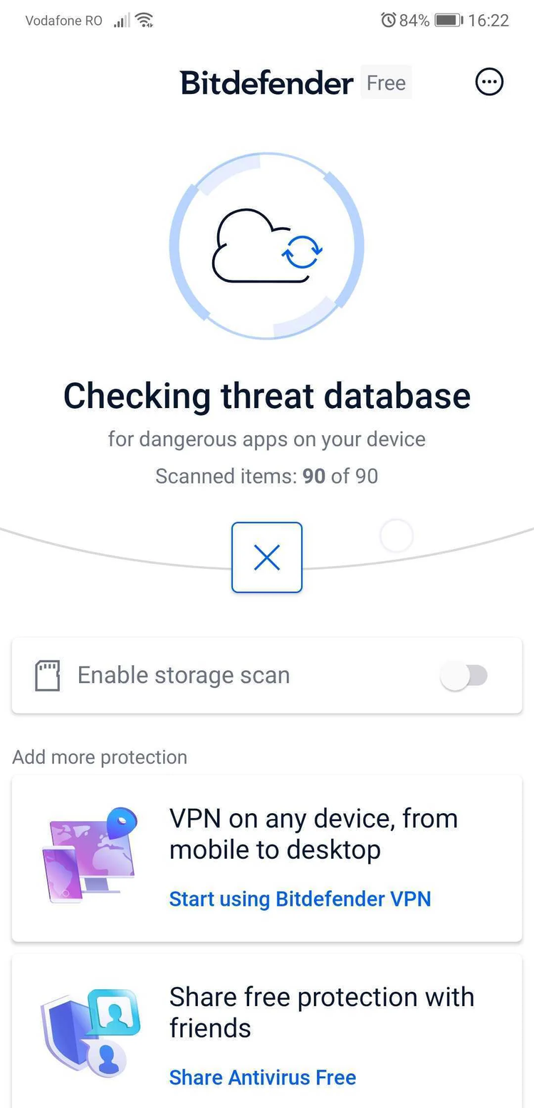Tap the Wi-Fi status bar icon
Screen dimensions: 534x1108
click(x=145, y=20)
